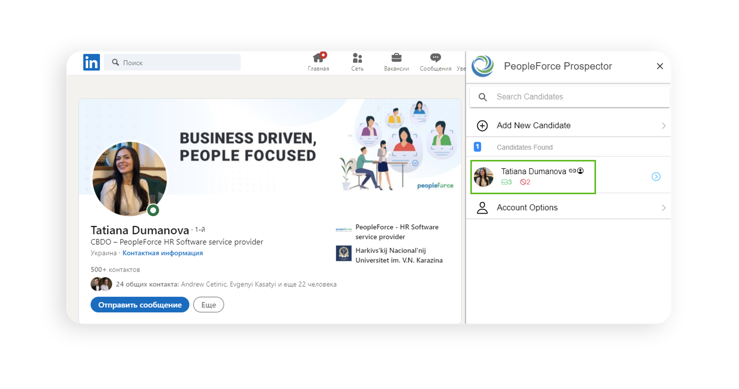Click Tatiana Dumanova name in Prospector

click(x=533, y=172)
